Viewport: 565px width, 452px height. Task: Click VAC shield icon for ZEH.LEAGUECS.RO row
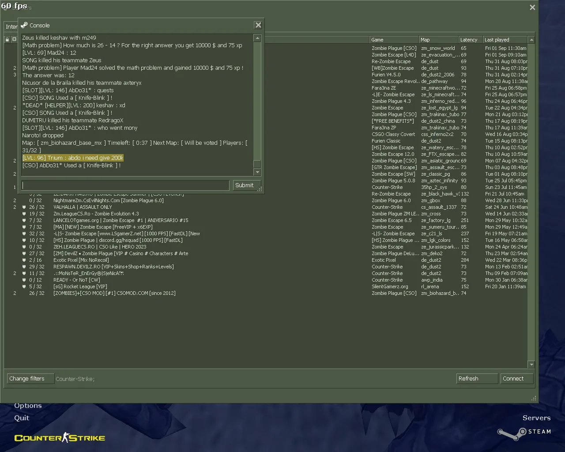tap(24, 247)
